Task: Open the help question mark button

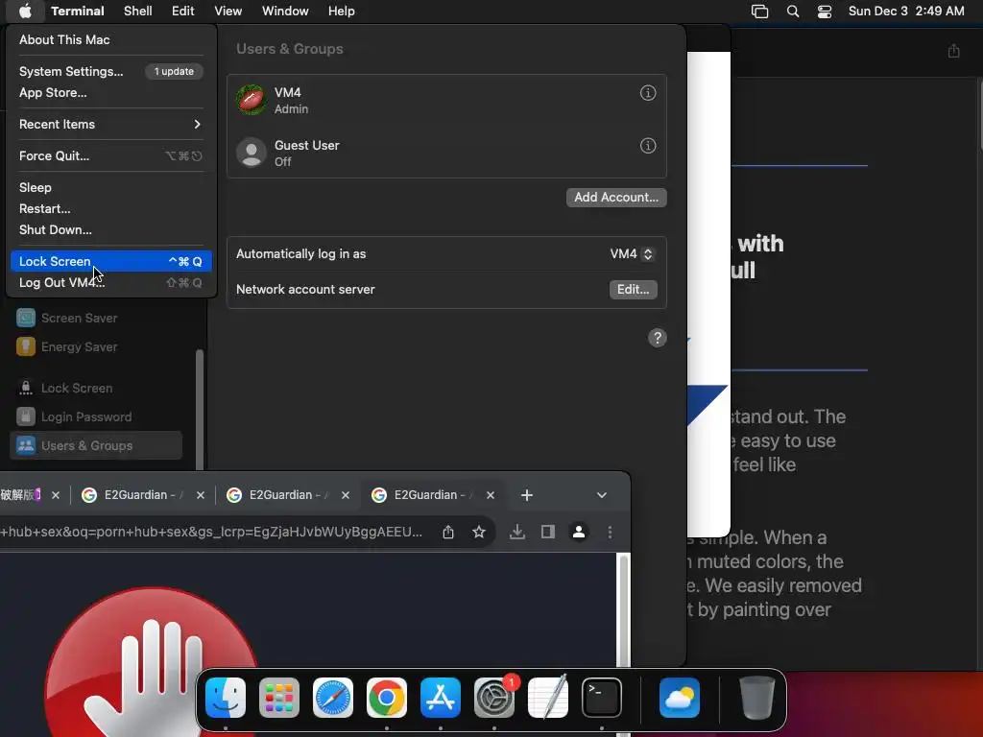Action: click(x=657, y=338)
